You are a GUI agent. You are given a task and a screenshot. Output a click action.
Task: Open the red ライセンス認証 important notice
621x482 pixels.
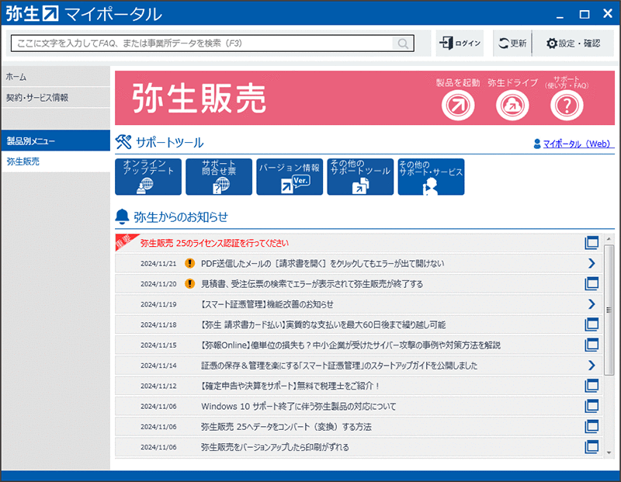point(359,243)
